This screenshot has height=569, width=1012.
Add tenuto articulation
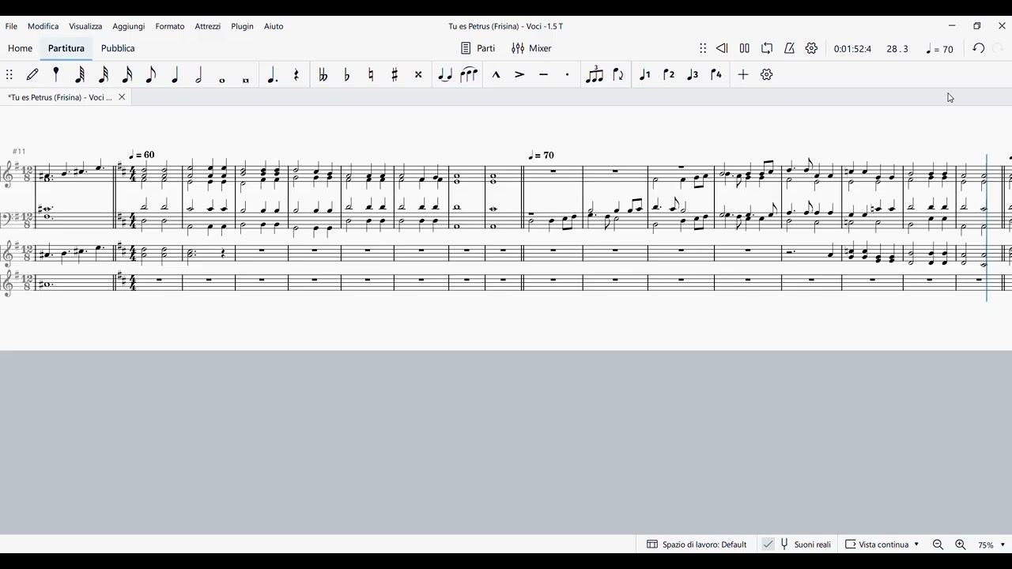(x=543, y=74)
